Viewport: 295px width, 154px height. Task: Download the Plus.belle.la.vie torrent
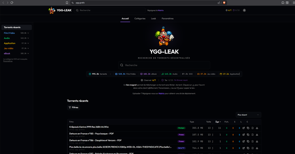(x=257, y=148)
